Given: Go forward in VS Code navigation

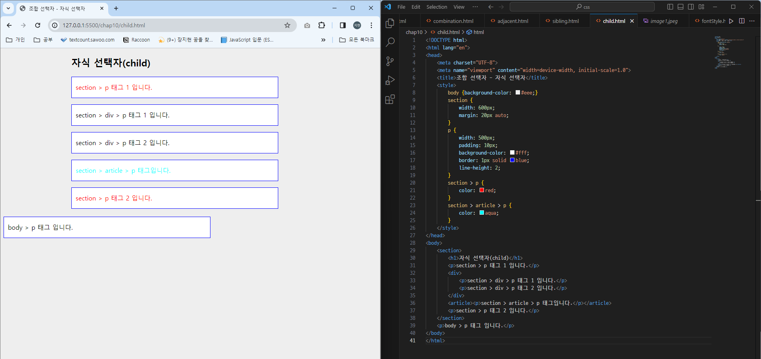Looking at the screenshot, I should click(x=501, y=7).
